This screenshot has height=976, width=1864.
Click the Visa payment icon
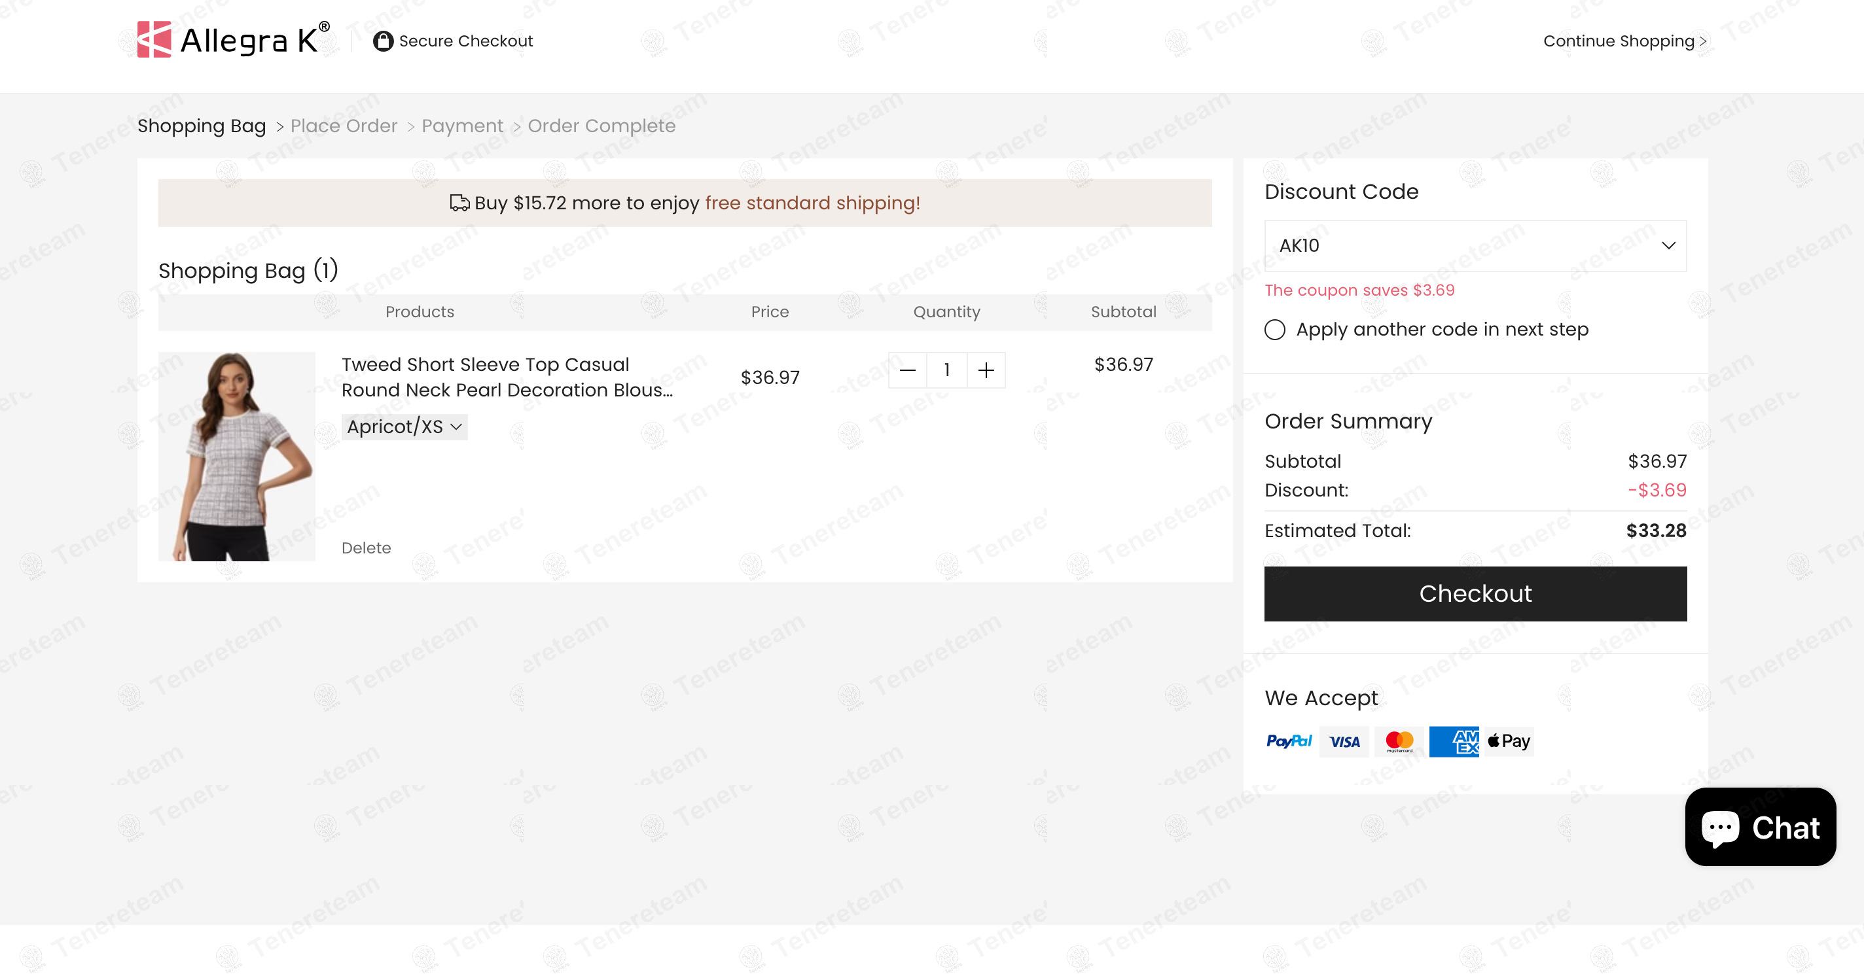pyautogui.click(x=1344, y=742)
